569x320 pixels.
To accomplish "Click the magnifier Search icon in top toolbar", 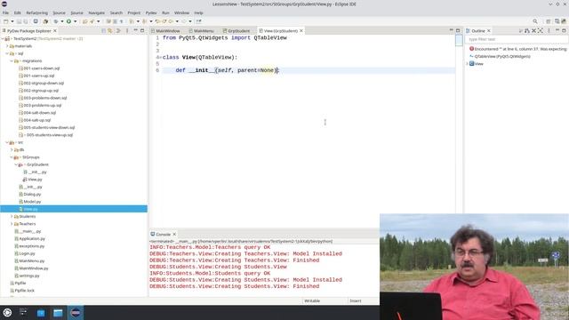I will (535, 21).
